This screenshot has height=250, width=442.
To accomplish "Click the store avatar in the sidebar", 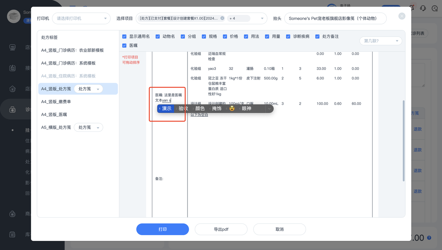I will pos(14,16).
